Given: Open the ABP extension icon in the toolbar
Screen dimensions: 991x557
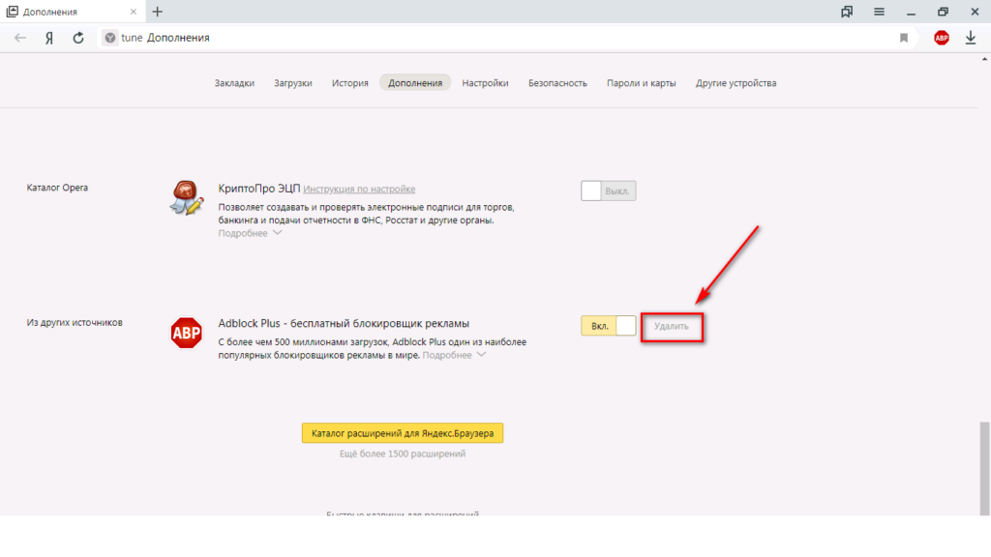Looking at the screenshot, I should tap(941, 38).
